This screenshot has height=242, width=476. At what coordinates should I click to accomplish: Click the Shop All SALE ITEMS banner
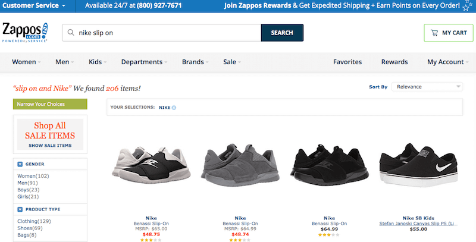pyautogui.click(x=50, y=134)
